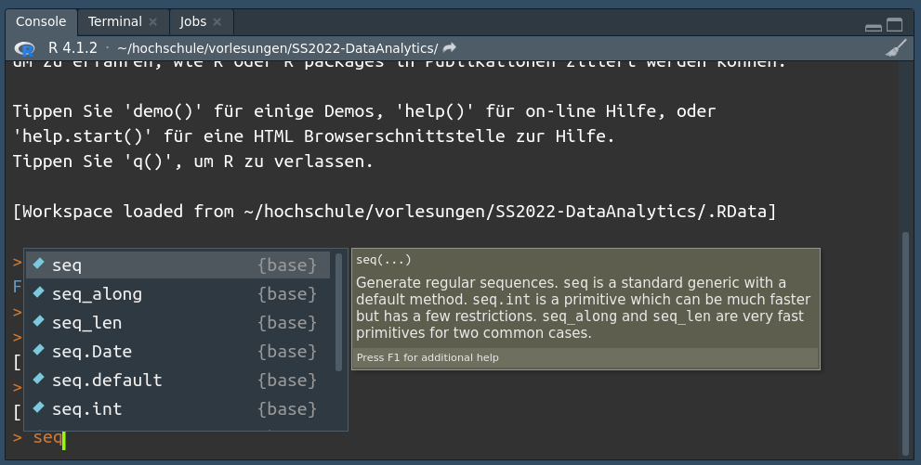Pick seq.int from the suggestions
This screenshot has width=921, height=465.
[87, 409]
